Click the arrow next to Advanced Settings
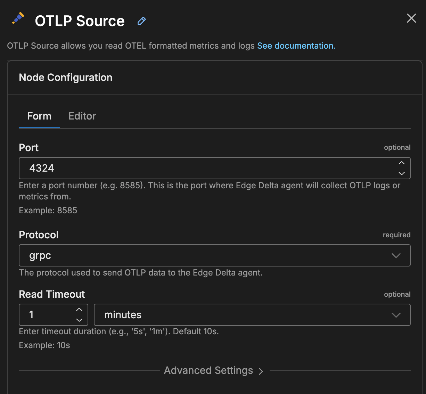Viewport: 426px width, 394px height. (x=261, y=371)
